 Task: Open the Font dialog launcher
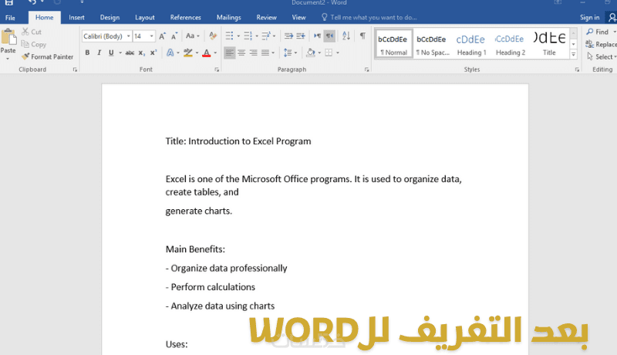[x=217, y=69]
